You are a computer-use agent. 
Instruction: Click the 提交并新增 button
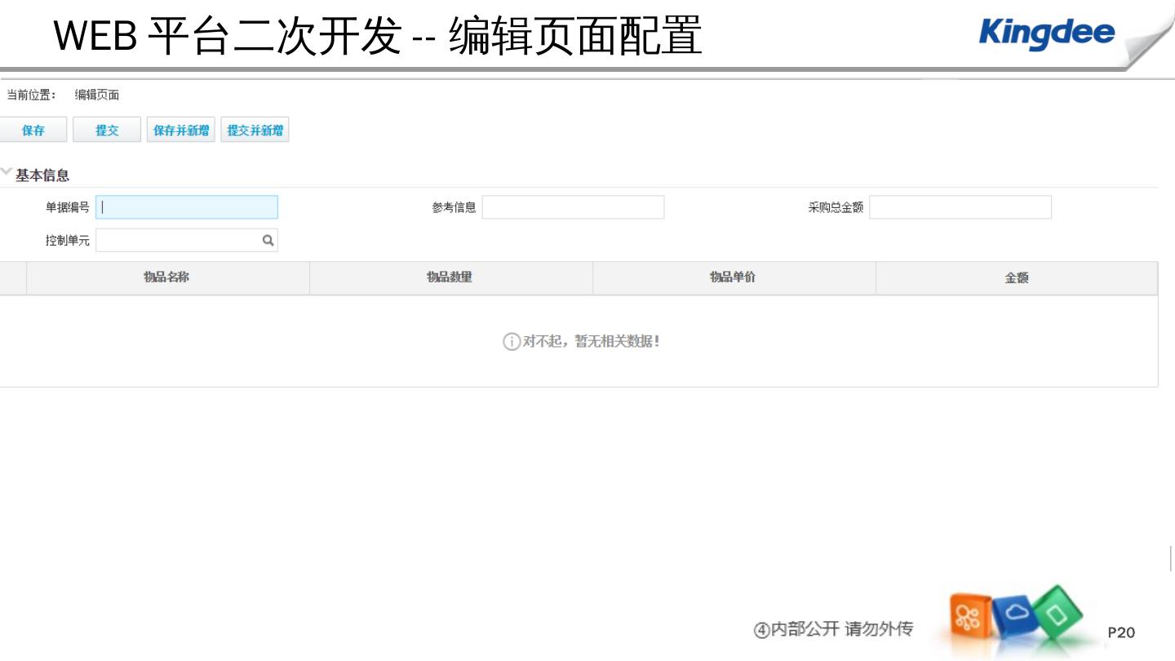pyautogui.click(x=255, y=131)
